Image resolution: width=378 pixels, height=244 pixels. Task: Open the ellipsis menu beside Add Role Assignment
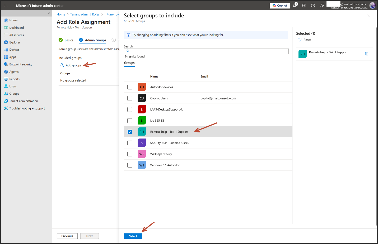pos(118,22)
